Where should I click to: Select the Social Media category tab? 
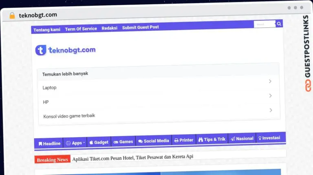pos(154,141)
